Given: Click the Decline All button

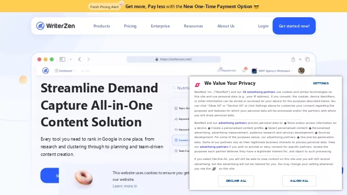Looking at the screenshot, I should coord(236,181).
